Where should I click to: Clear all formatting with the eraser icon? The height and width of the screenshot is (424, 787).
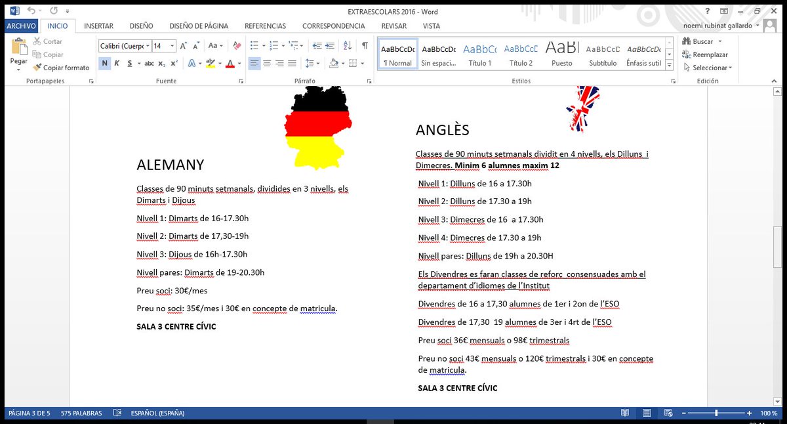point(237,46)
